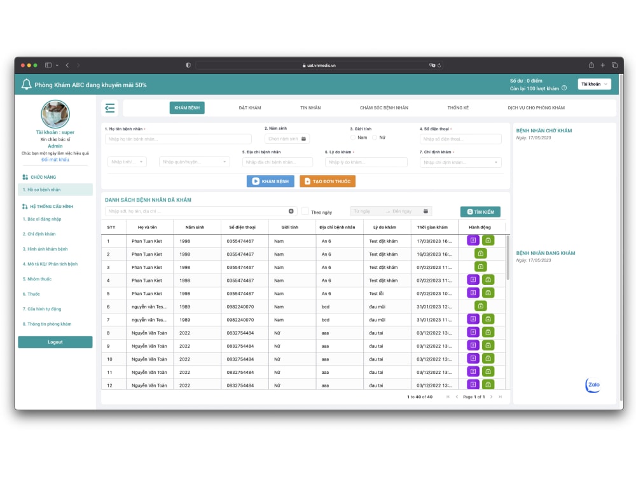Go to next page arrow in pagination
Image resolution: width=636 pixels, height=477 pixels.
(491, 397)
